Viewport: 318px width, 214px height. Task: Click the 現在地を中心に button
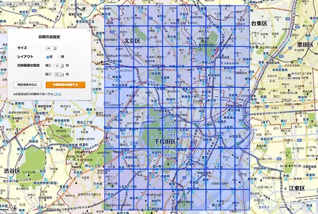[x=28, y=85]
